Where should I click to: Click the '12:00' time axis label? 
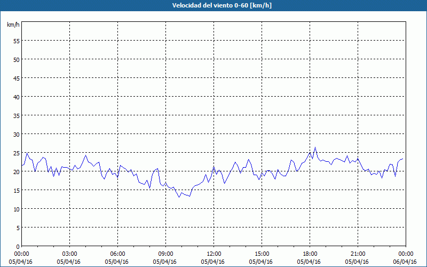pyautogui.click(x=214, y=254)
